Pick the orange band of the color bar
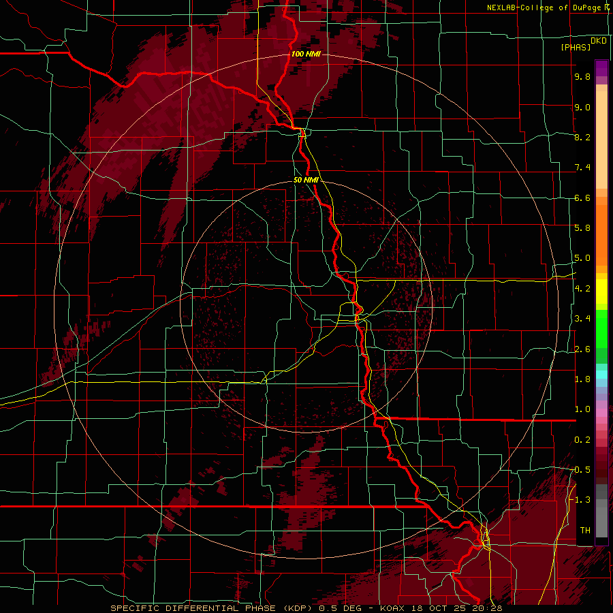Image resolution: width=613 pixels, height=613 pixels. pyautogui.click(x=601, y=234)
